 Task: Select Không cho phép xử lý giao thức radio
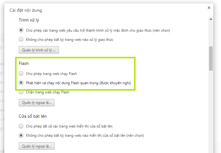click(21, 39)
